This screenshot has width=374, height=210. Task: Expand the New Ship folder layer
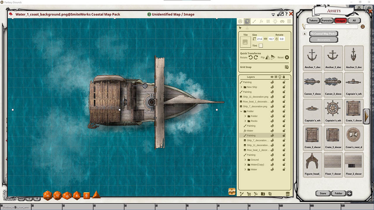241,87
